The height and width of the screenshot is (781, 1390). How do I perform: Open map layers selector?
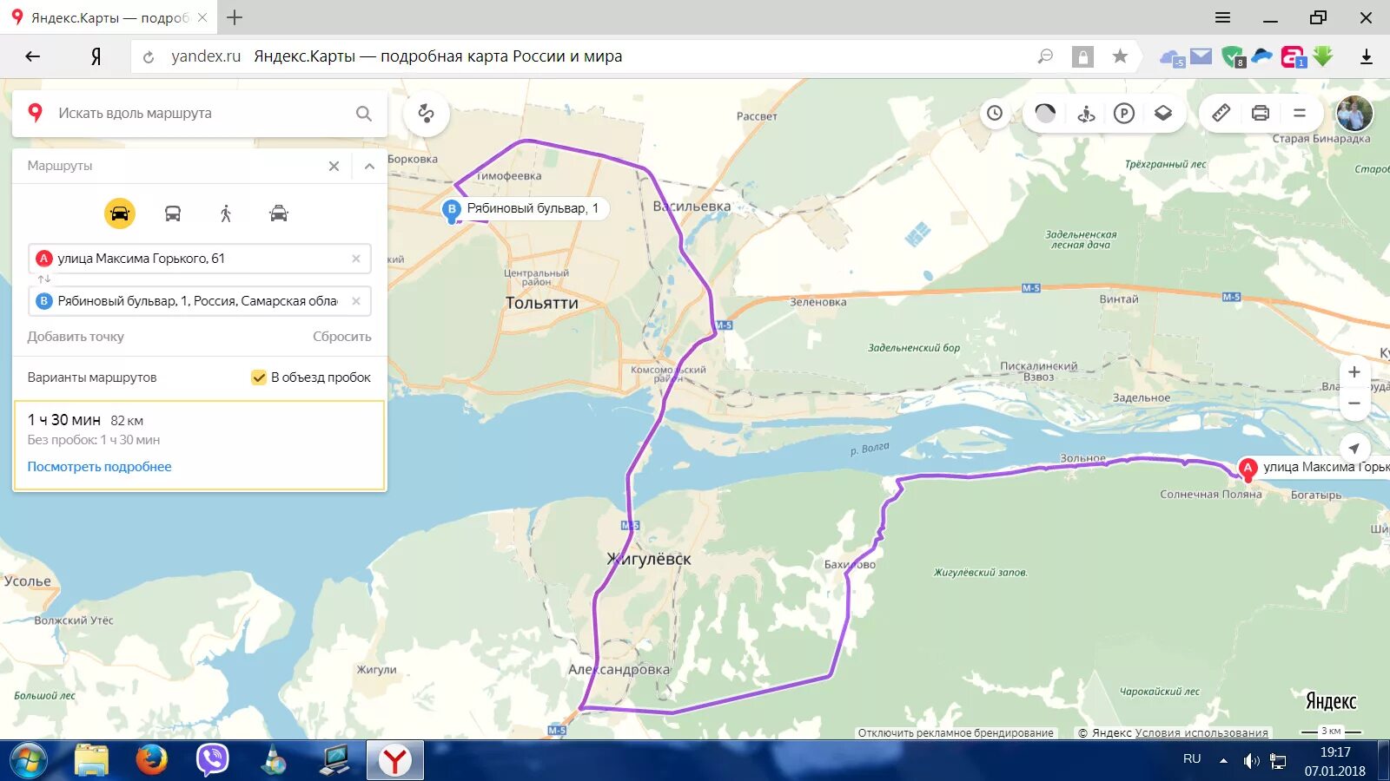tap(1163, 114)
